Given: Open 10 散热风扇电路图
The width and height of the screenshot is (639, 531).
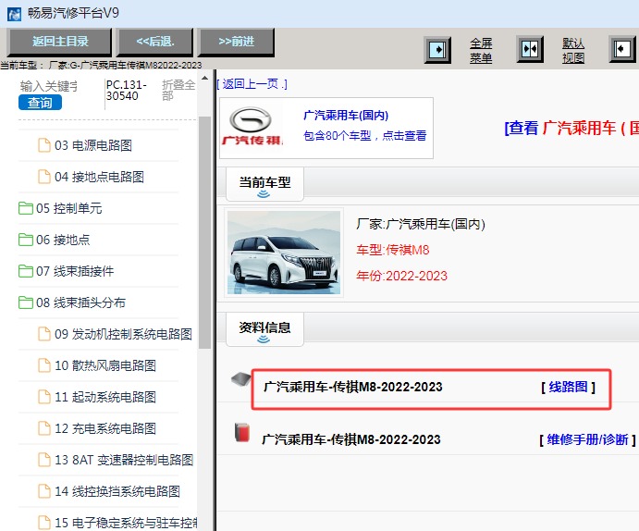Looking at the screenshot, I should point(105,365).
